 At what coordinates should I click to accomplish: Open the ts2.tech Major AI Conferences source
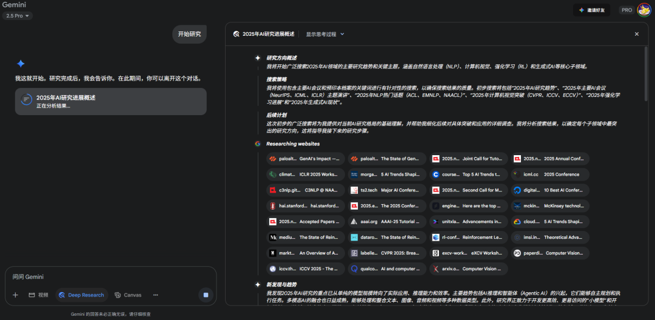coord(387,190)
